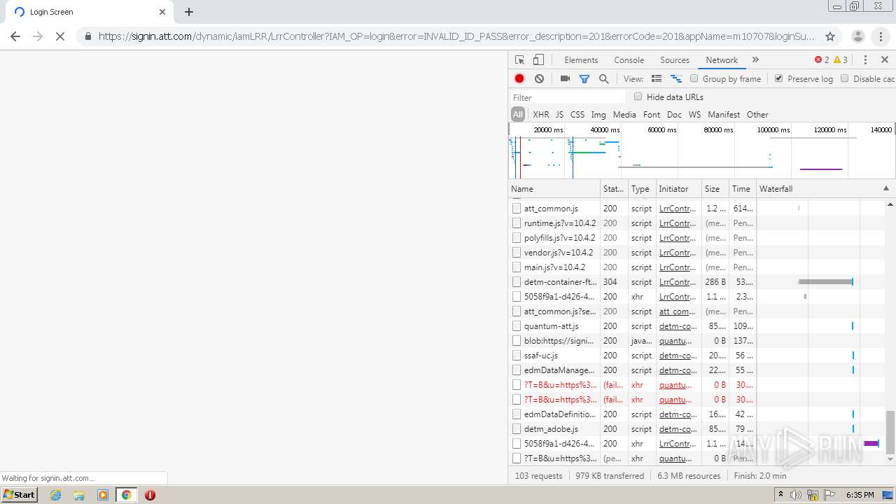Image resolution: width=896 pixels, height=504 pixels.
Task: Open the Chrome profile avatar icon
Action: pyautogui.click(x=858, y=36)
